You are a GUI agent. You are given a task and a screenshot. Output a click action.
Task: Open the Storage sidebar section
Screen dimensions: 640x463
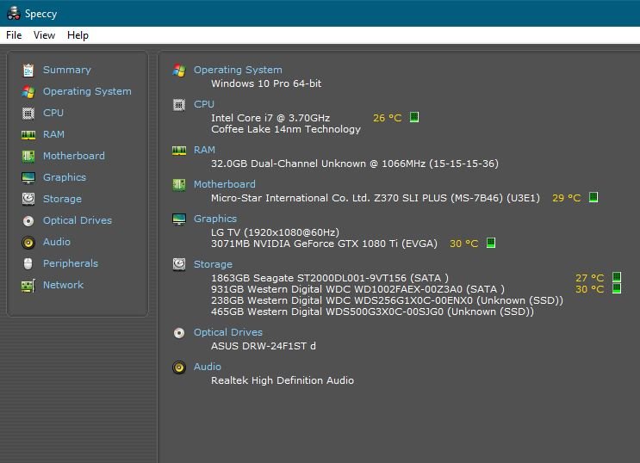click(x=62, y=199)
